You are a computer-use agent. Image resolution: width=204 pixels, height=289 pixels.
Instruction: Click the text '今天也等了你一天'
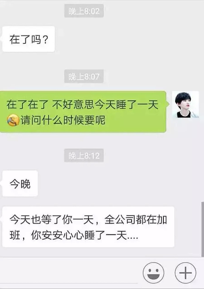click(52, 219)
